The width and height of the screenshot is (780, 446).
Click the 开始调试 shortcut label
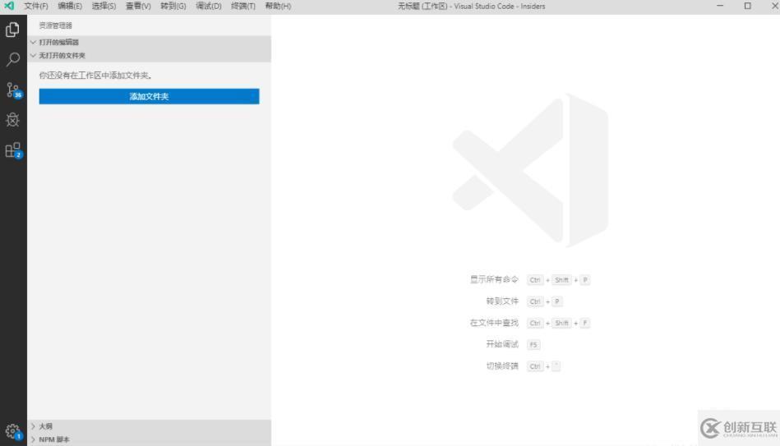coord(502,345)
